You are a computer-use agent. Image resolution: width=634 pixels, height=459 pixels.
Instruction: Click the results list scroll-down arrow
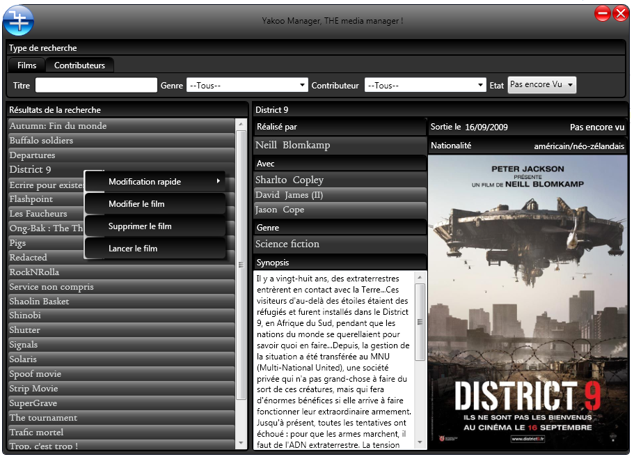pyautogui.click(x=241, y=443)
